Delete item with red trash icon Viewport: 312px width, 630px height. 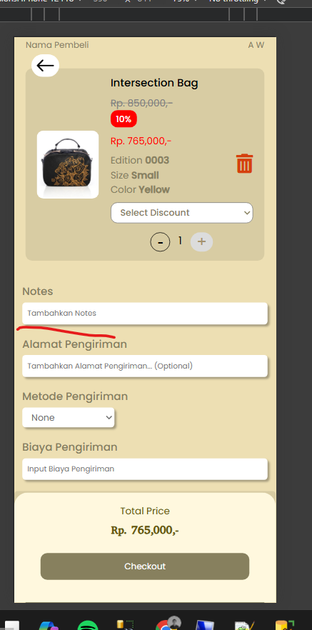pos(244,163)
